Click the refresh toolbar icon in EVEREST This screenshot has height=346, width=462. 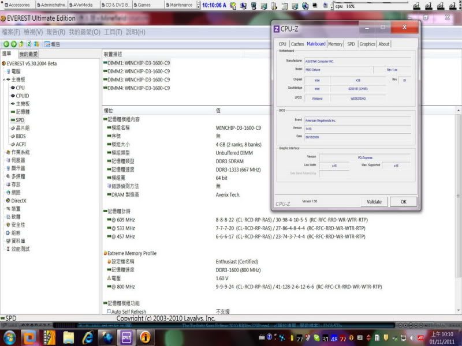tap(29, 44)
